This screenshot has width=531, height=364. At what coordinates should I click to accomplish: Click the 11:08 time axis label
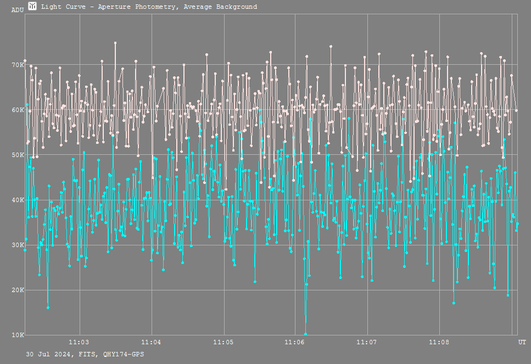439,342
